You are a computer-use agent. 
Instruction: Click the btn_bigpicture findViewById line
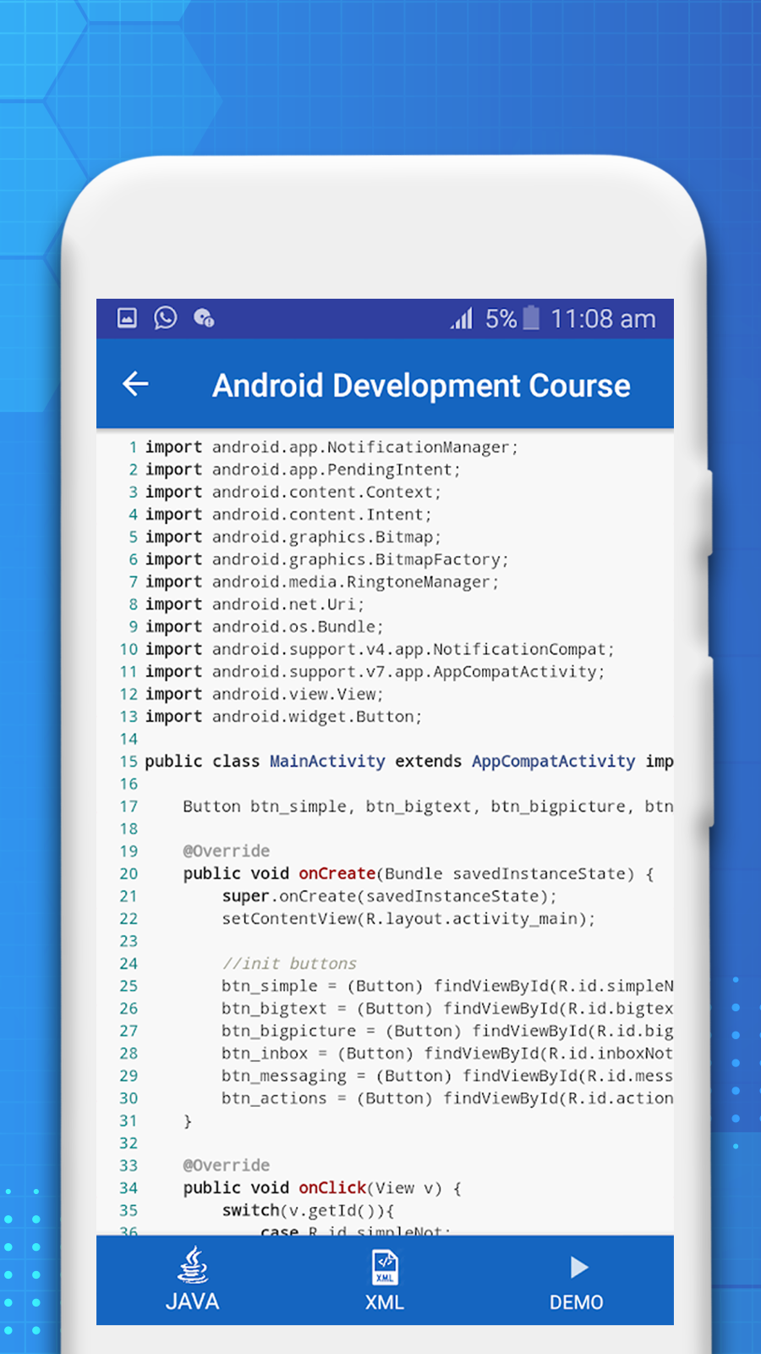coord(447,1031)
